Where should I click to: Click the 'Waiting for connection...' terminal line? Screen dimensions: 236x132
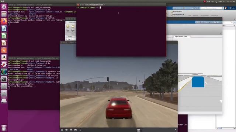(22, 86)
